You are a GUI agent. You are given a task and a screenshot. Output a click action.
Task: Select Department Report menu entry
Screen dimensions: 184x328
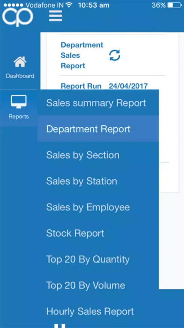(x=98, y=129)
